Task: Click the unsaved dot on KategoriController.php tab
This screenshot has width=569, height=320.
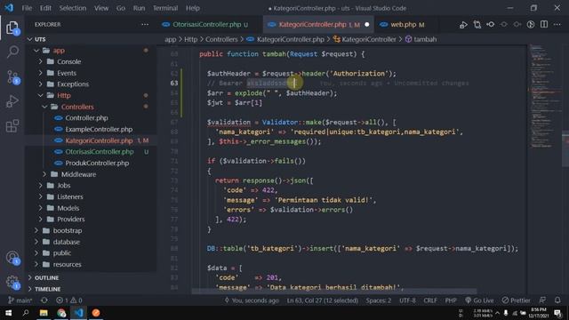Action: (x=367, y=25)
